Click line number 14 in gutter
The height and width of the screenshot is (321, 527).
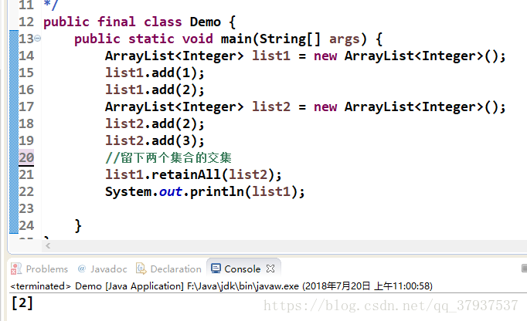[26, 56]
